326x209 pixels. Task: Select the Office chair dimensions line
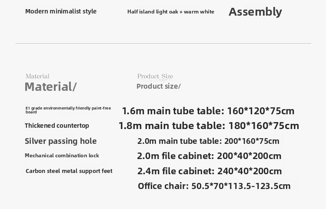click(x=214, y=186)
